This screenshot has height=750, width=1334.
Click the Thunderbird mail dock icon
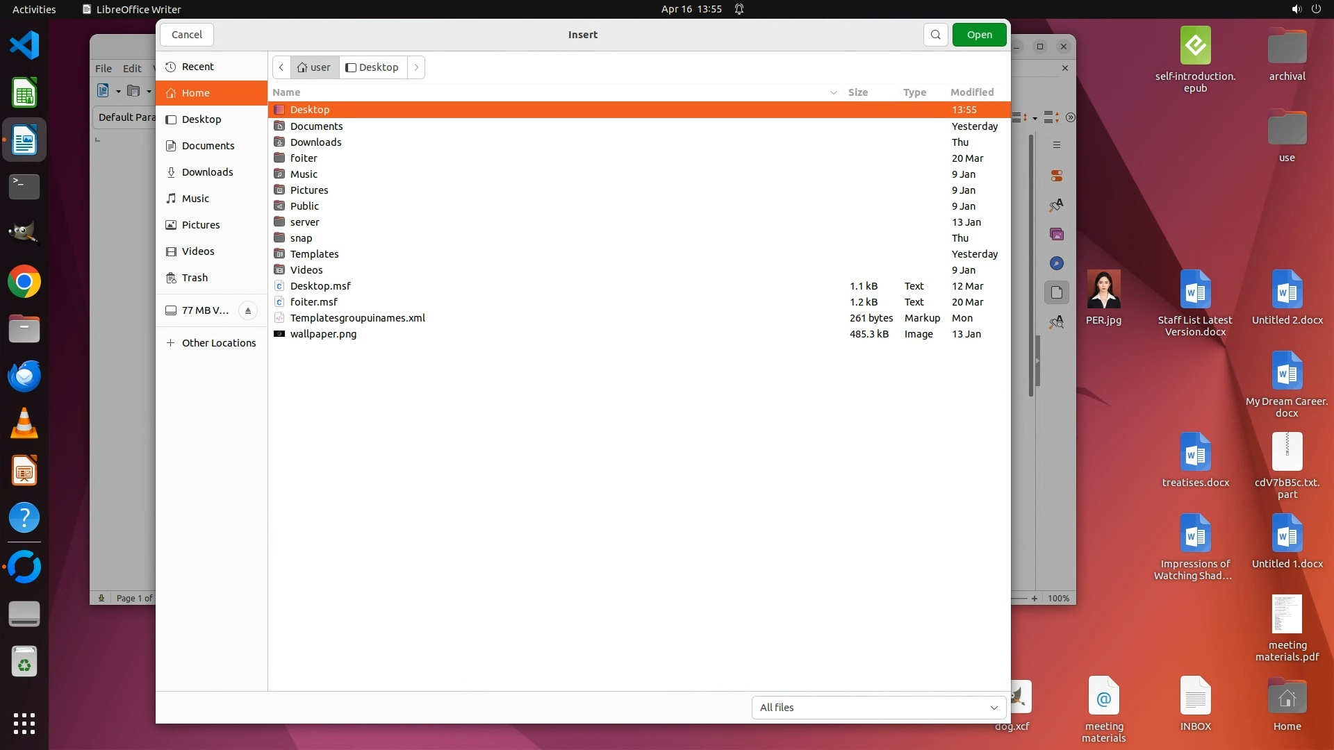[24, 376]
